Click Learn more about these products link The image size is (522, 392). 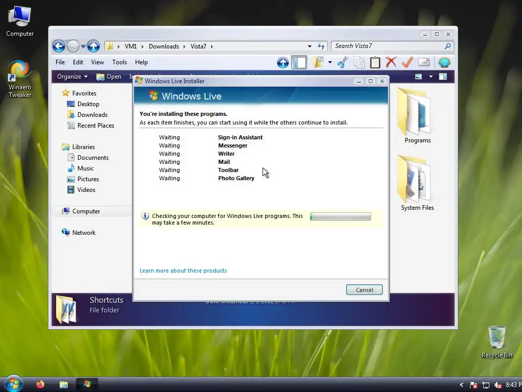tap(183, 271)
